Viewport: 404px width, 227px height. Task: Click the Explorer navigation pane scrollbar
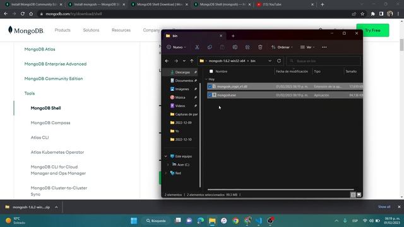(200, 135)
